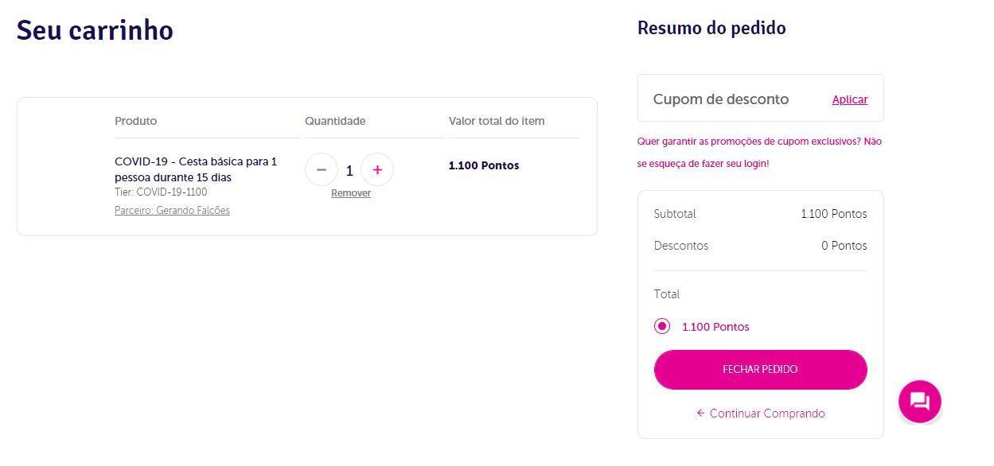Click the Valor total do item header
994x466 pixels.
(x=497, y=121)
